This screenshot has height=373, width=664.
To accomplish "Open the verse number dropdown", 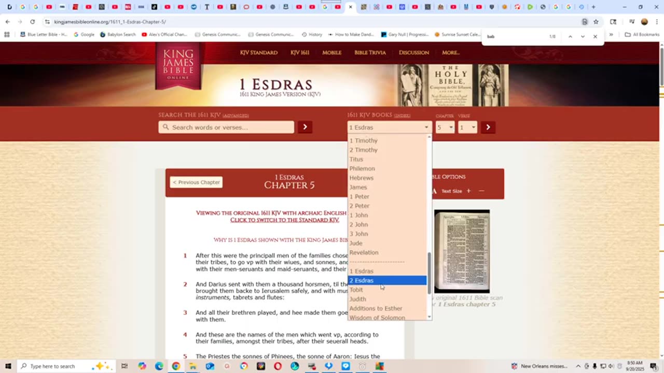I will [467, 127].
